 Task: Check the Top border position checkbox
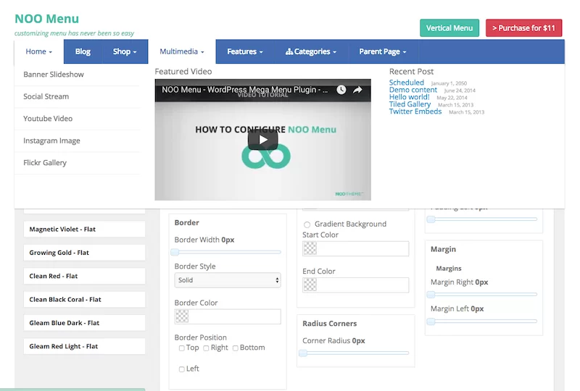point(182,348)
